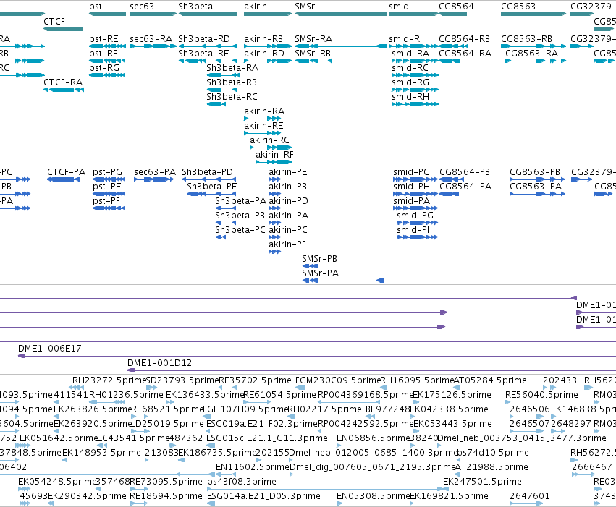Click transcript pst-RE
The image size is (616, 507).
click(x=104, y=39)
